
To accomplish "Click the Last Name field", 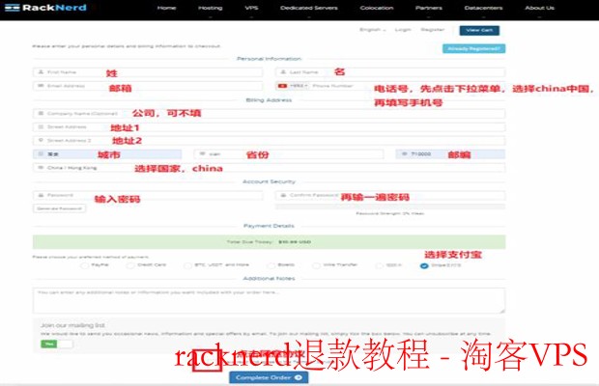I will pos(390,72).
